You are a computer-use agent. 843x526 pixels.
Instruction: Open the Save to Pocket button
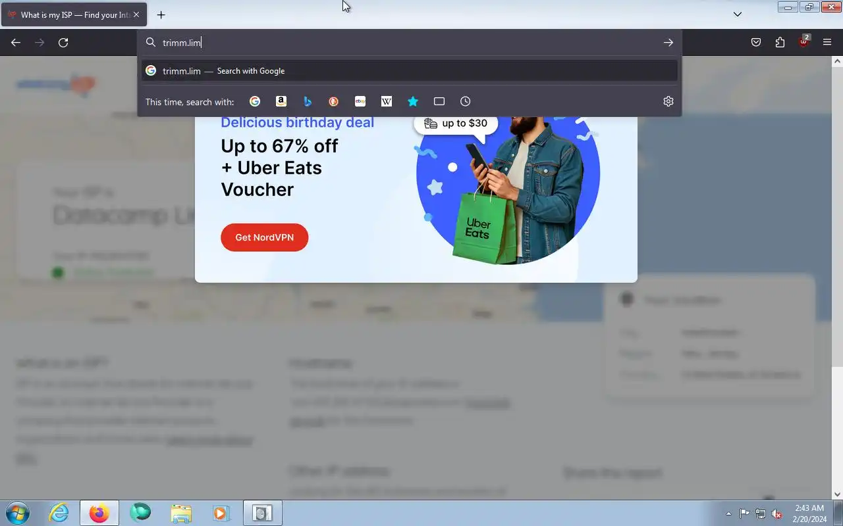pos(756,43)
